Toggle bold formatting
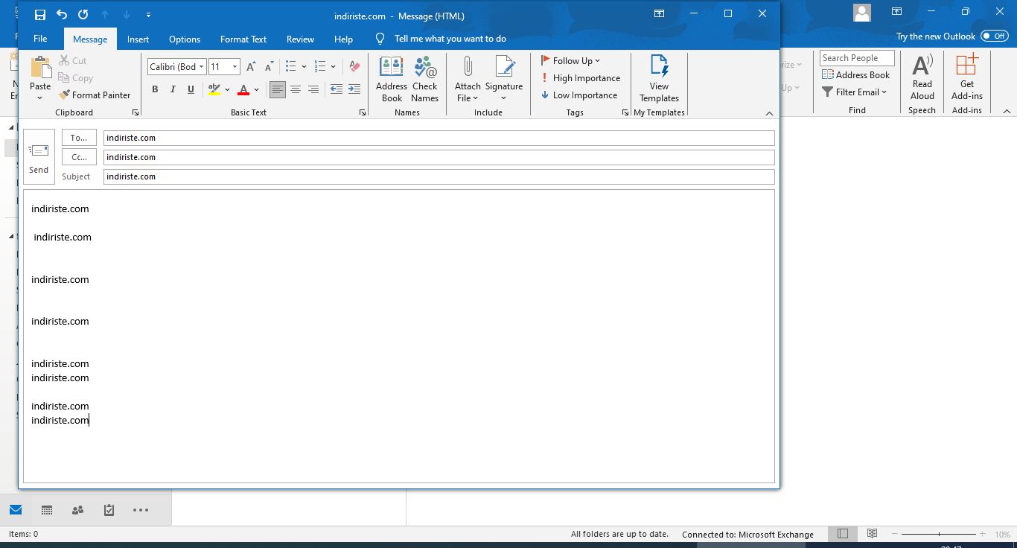Image resolution: width=1017 pixels, height=548 pixels. click(x=155, y=89)
